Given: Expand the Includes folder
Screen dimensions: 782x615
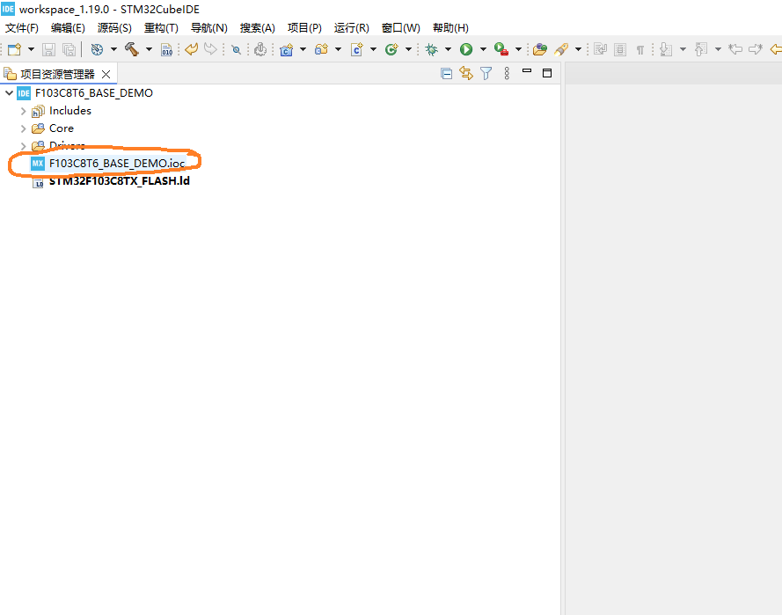Looking at the screenshot, I should click(23, 111).
